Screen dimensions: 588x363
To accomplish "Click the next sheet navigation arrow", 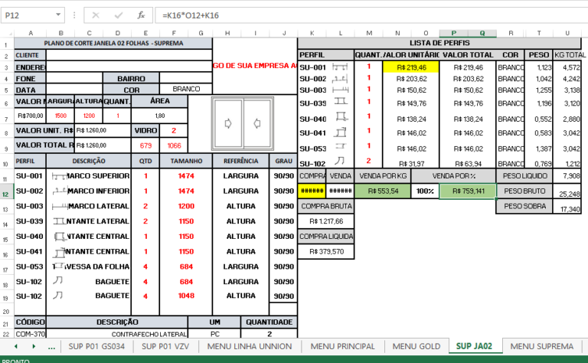I will pyautogui.click(x=34, y=346).
